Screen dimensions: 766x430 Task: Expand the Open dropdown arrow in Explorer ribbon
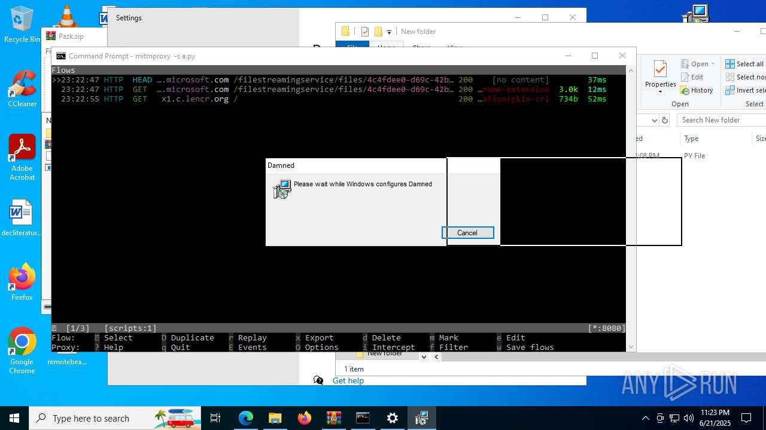pos(713,64)
